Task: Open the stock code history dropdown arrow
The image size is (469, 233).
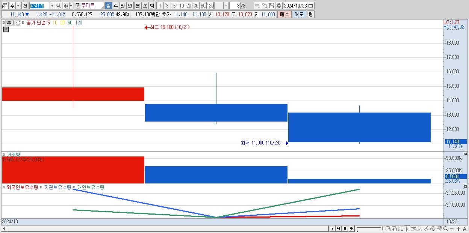Action: tap(52, 6)
